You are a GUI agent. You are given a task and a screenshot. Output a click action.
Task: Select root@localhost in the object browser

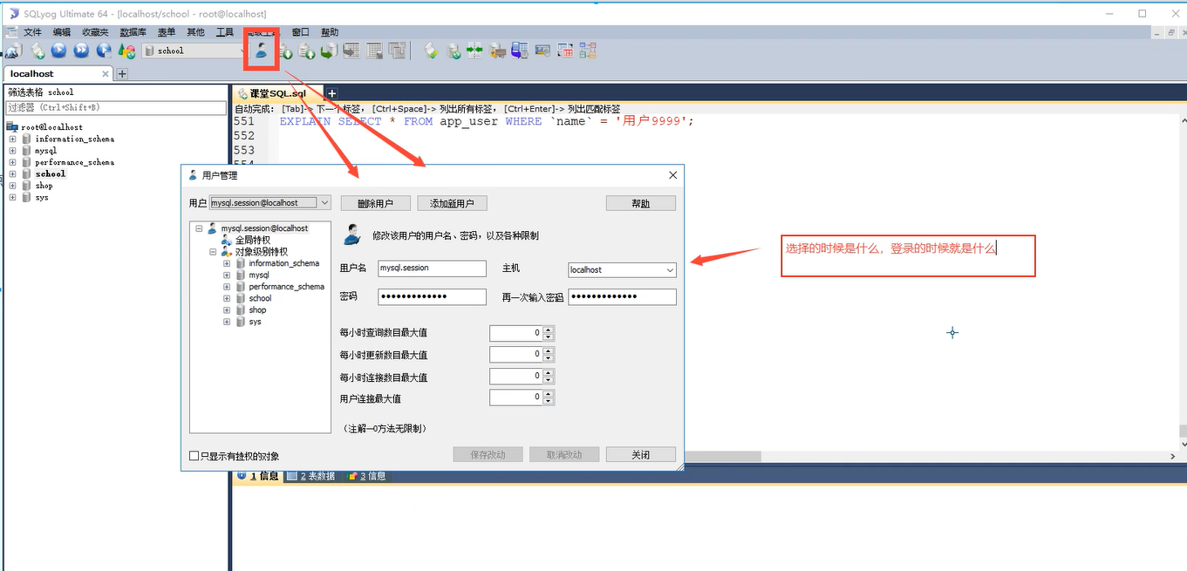(x=51, y=127)
